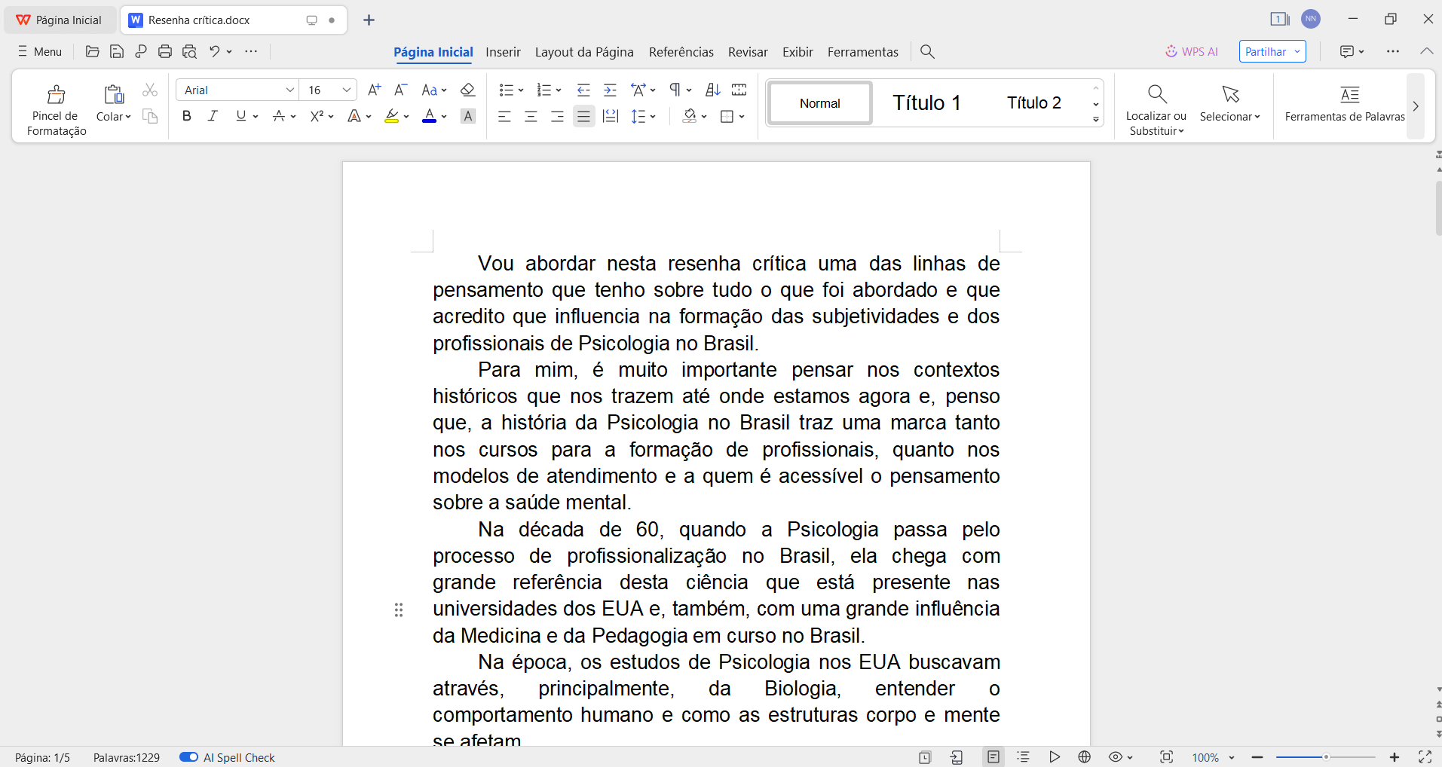Apply the Normal style
The height and width of the screenshot is (767, 1442).
click(x=820, y=103)
